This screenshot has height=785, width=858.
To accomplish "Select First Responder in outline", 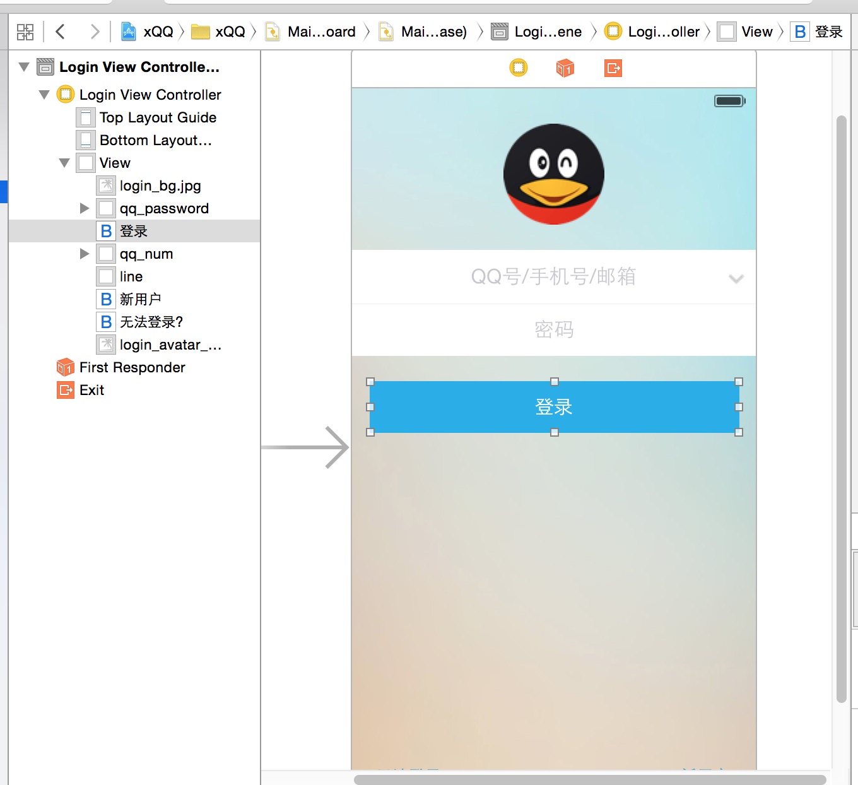I will (134, 367).
